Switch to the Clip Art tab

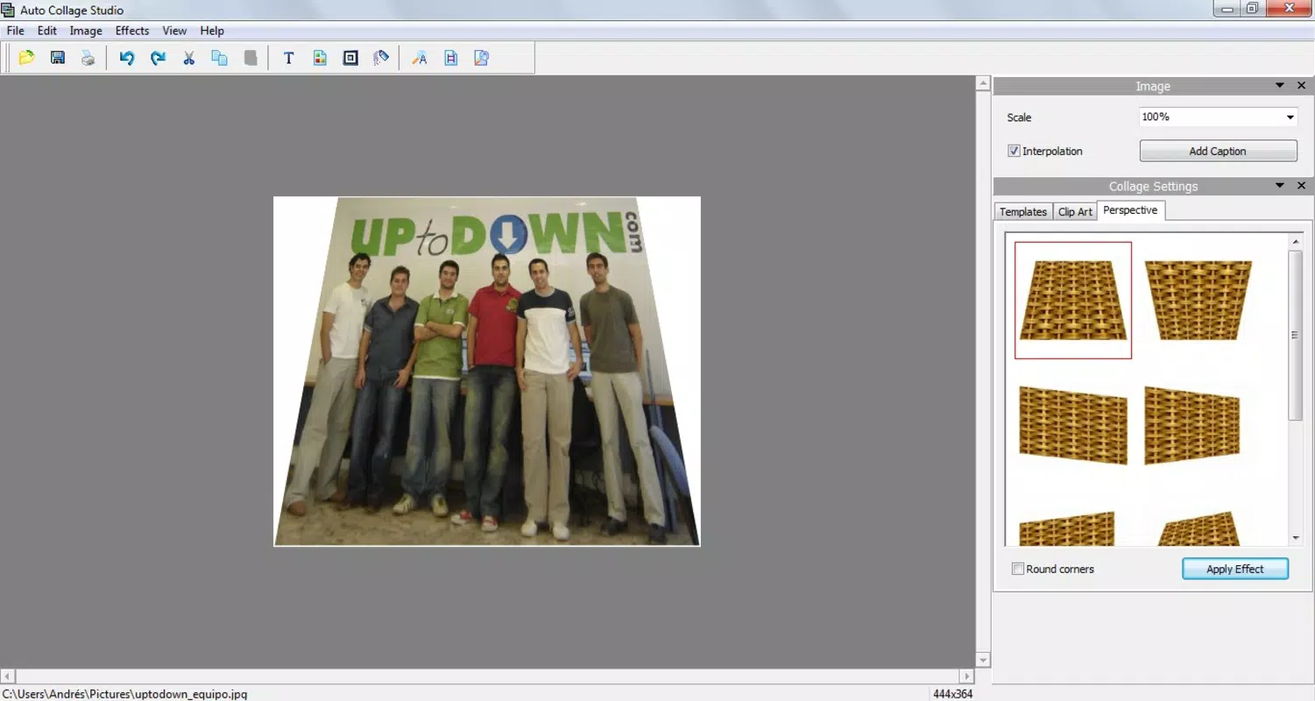pyautogui.click(x=1075, y=212)
